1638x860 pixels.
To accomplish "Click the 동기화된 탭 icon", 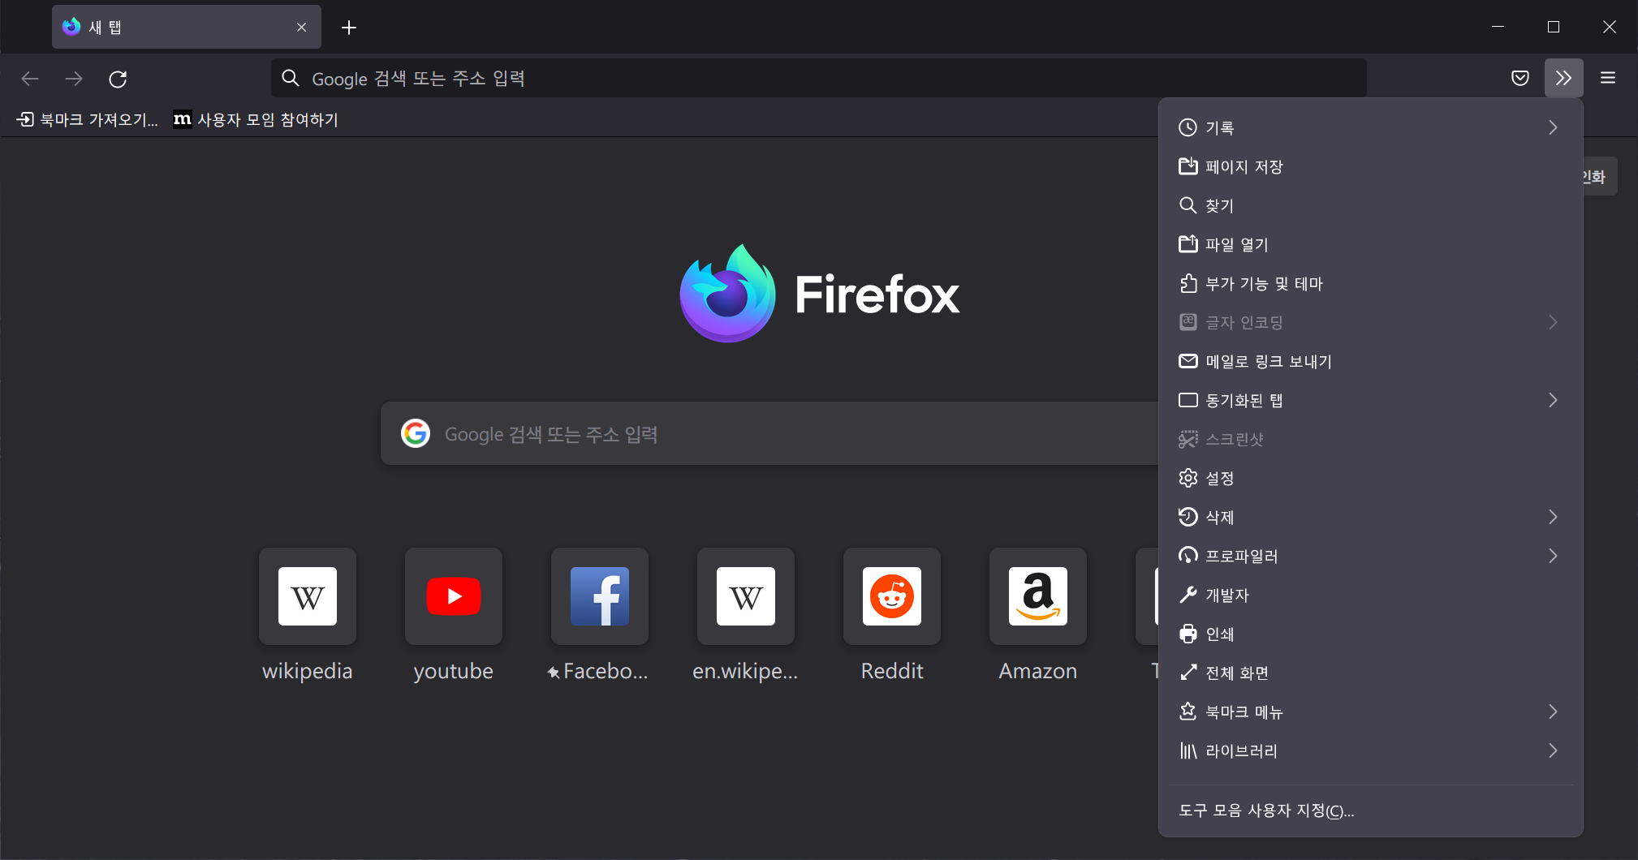I will pos(1188,400).
